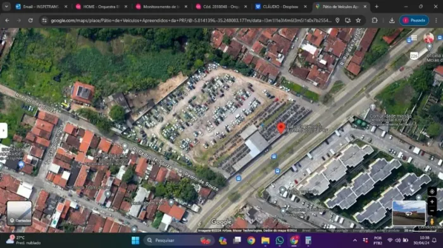Click the install app icon in address bar
The width and height of the screenshot is (443, 248).
(x=348, y=20)
